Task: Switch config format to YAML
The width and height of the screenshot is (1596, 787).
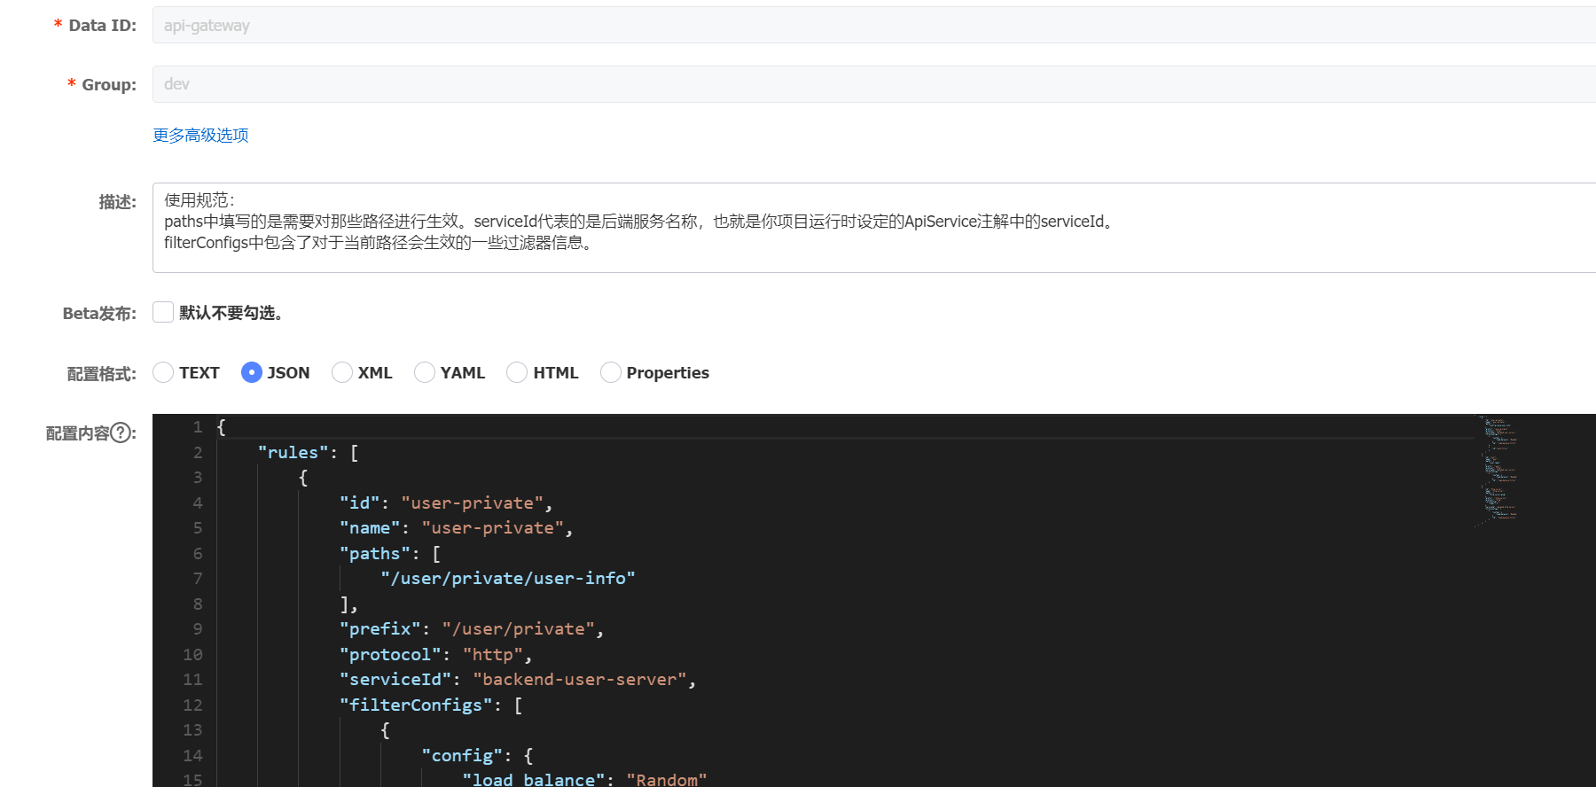Action: 425,373
